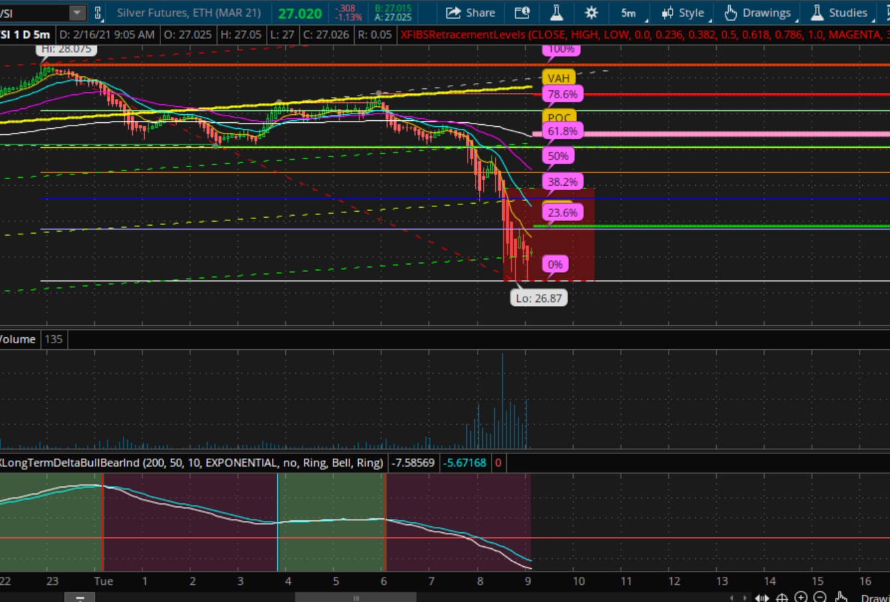
Task: Click the 38.2% Fibonacci level bubble
Action: [x=562, y=182]
